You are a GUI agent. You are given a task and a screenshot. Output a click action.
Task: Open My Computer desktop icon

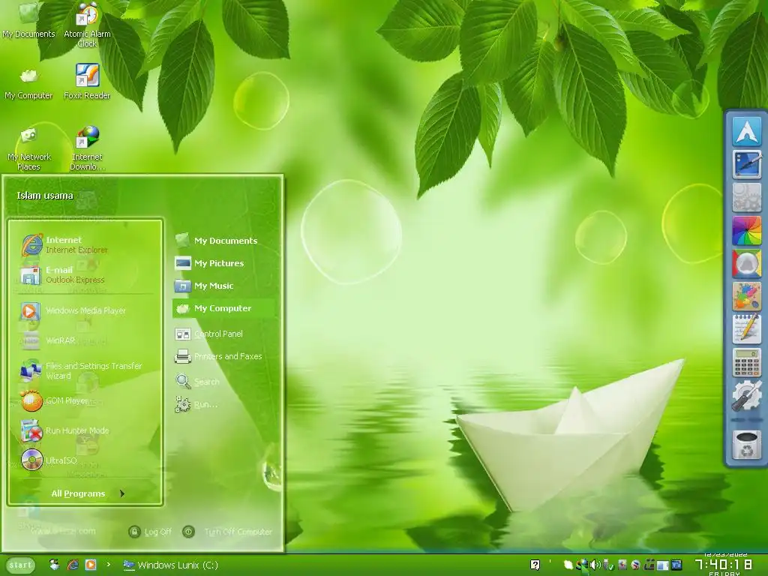coord(28,83)
